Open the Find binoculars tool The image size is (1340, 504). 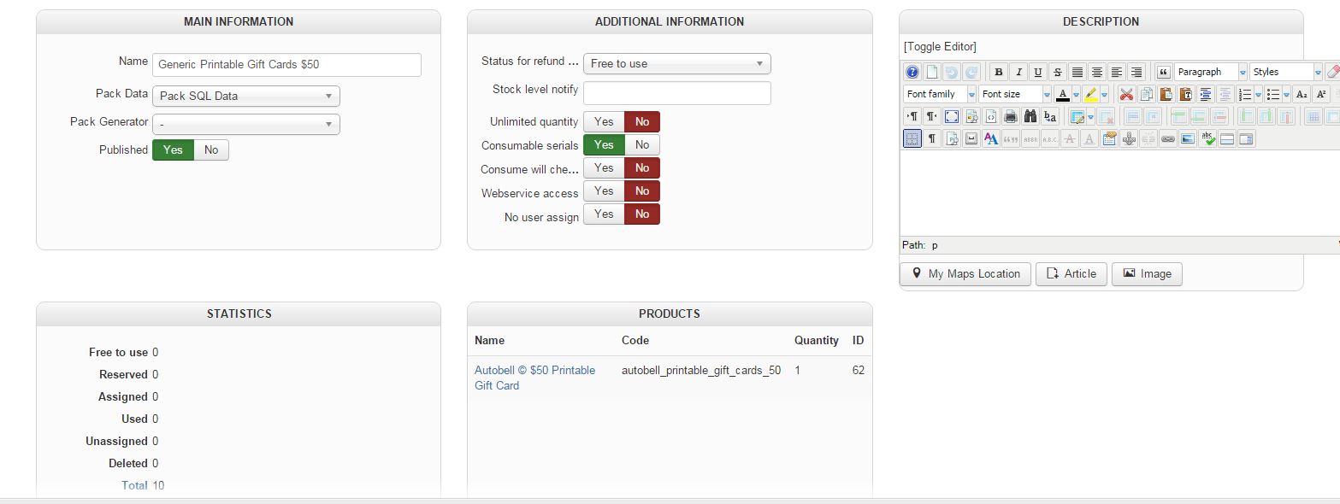[x=1030, y=117]
